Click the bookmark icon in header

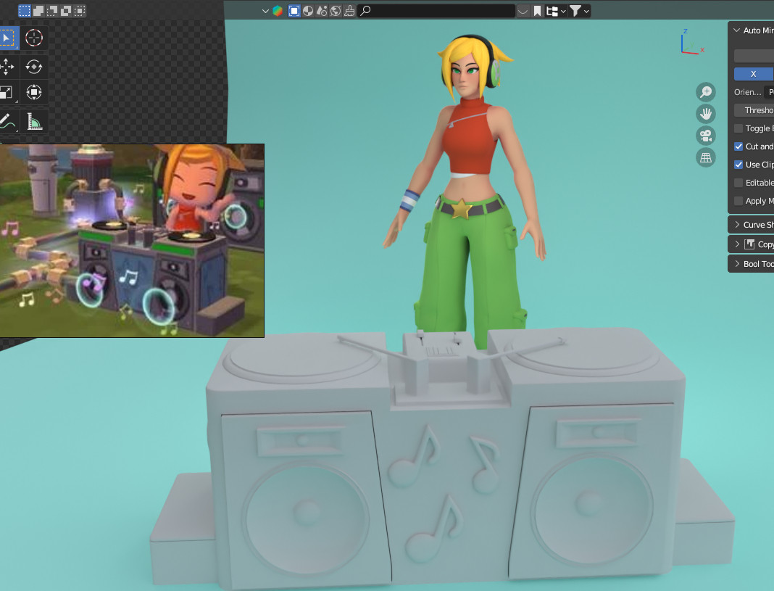[538, 11]
